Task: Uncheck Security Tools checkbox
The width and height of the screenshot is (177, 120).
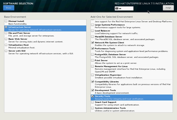Action: point(93,96)
